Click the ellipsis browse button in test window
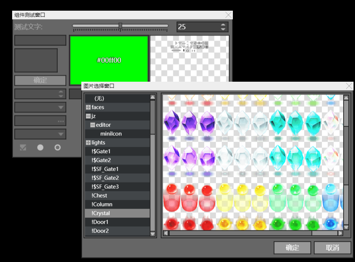355x262 pixels. point(61,121)
